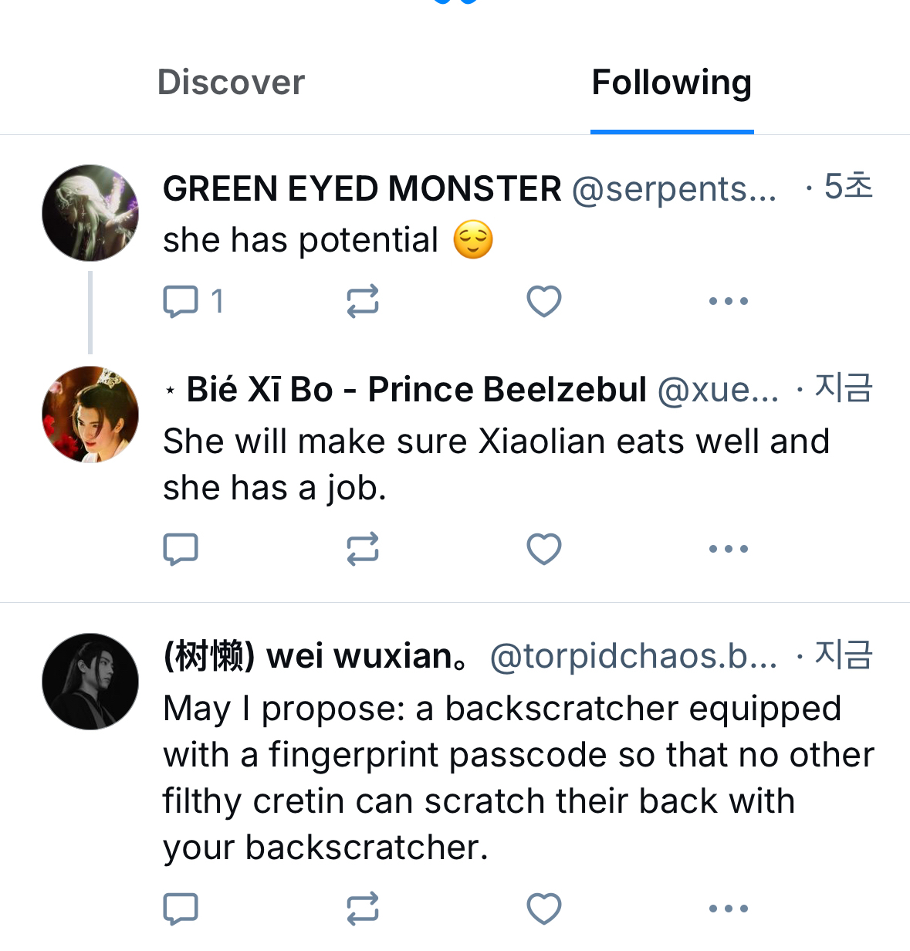Open GREEN EYED MONSTER's profile name
This screenshot has height=951, width=910.
[x=362, y=189]
